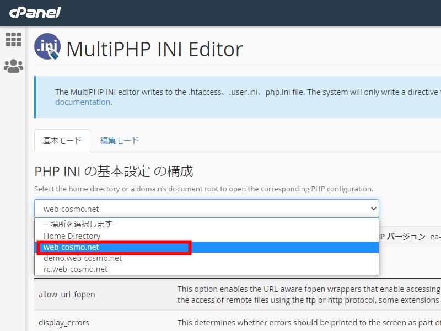Choose rc.web-cosmo.net from the list
441x331 pixels.
[x=76, y=269]
